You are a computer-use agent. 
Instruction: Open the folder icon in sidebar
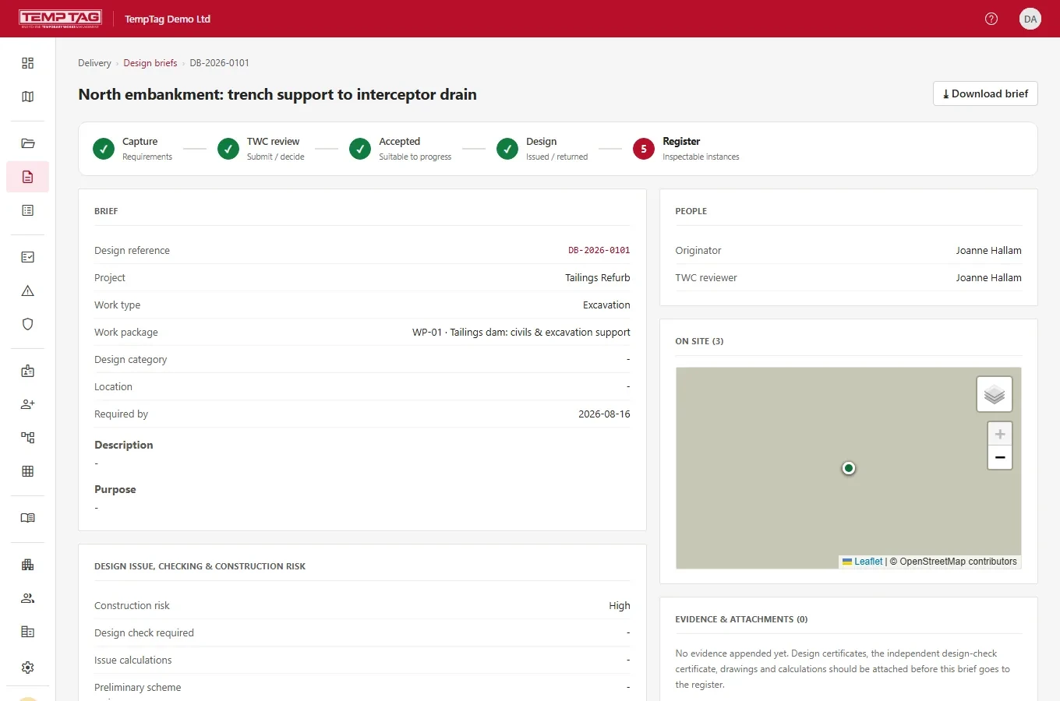[28, 143]
